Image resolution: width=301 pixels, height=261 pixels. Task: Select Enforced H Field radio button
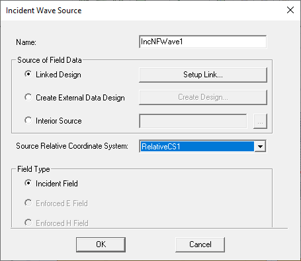coord(28,223)
